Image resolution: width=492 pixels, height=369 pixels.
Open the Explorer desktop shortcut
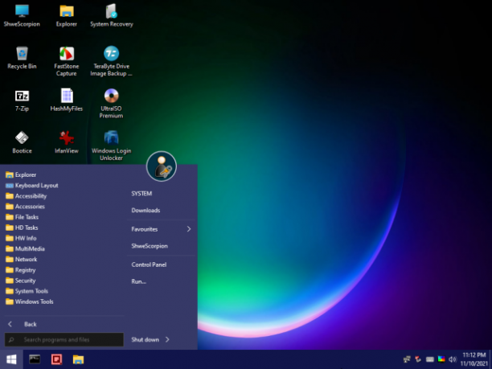tap(67, 16)
